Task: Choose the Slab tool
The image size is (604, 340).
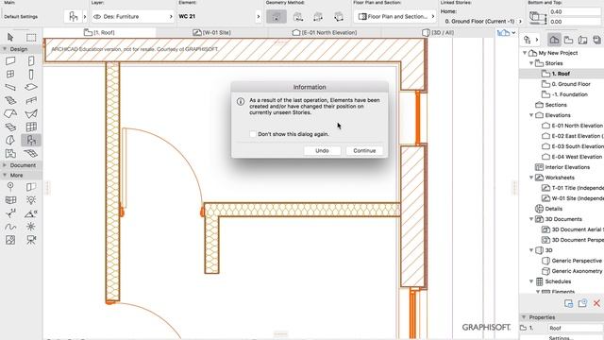Action: pos(31,87)
